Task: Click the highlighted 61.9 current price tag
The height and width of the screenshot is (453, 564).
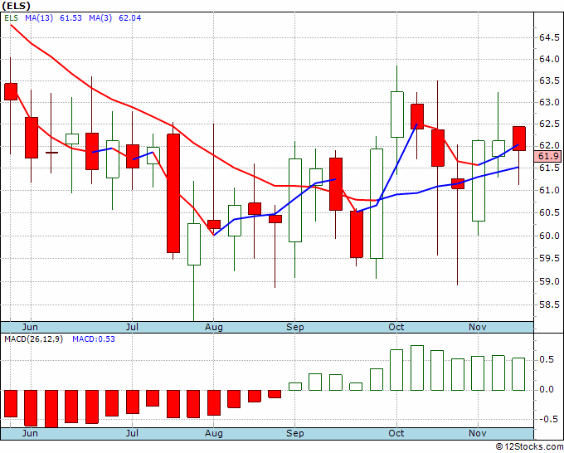Action: pos(549,156)
